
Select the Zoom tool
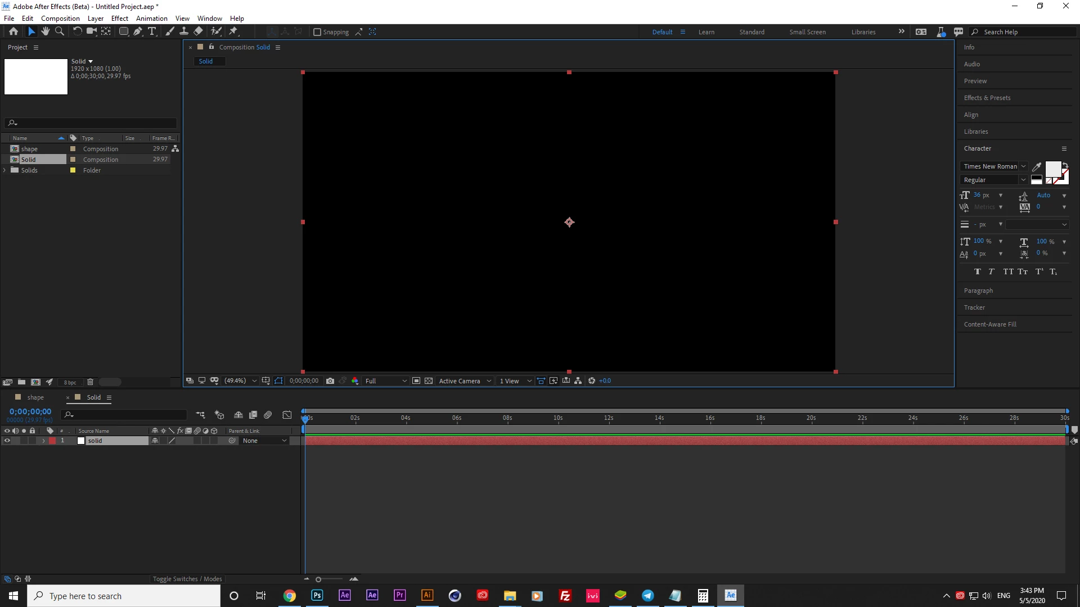pos(59,31)
